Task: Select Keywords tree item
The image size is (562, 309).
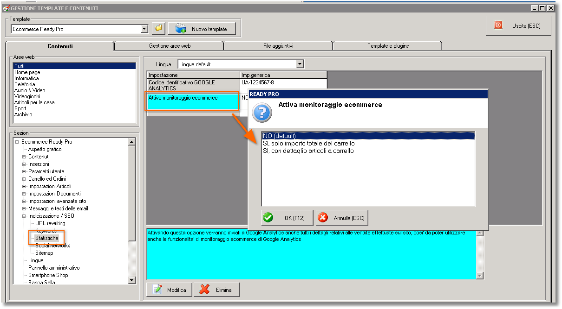Action: [46, 231]
